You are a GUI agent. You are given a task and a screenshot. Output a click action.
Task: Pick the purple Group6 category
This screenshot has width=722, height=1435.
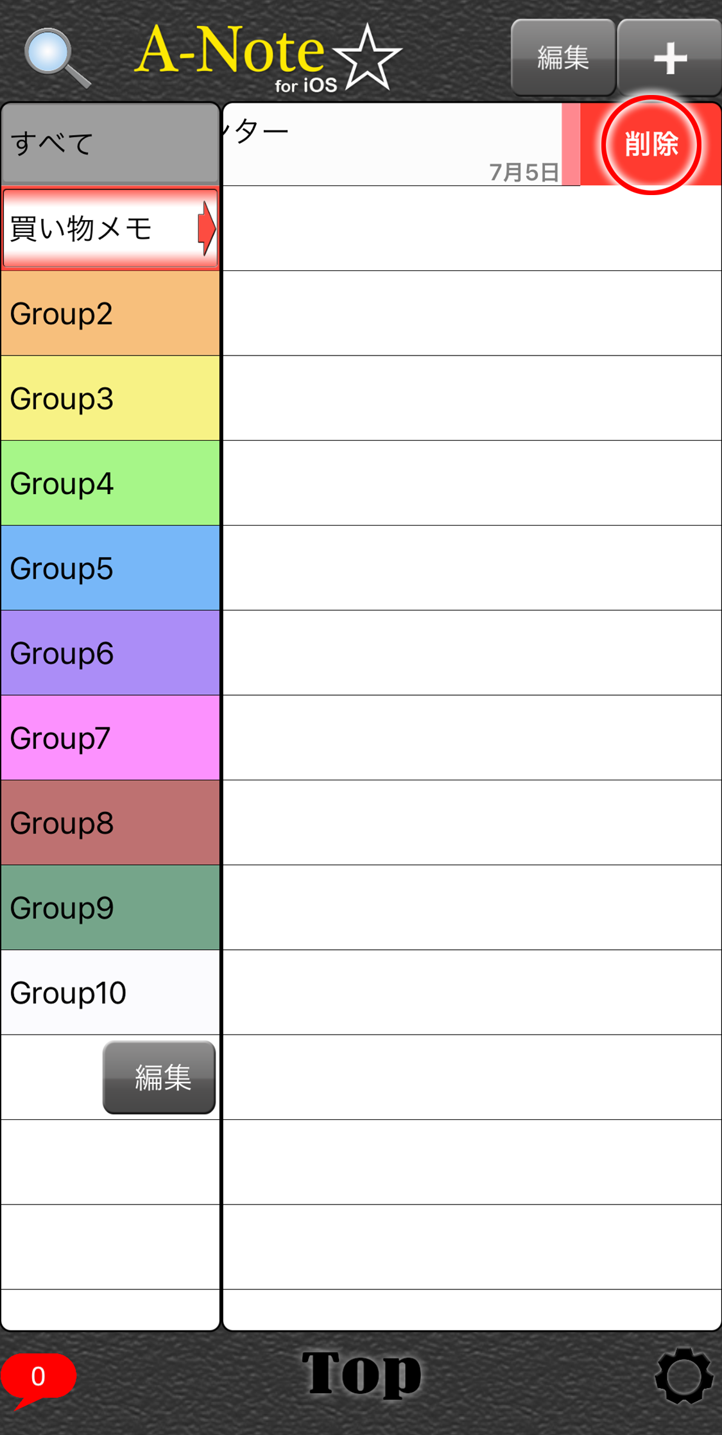point(110,653)
